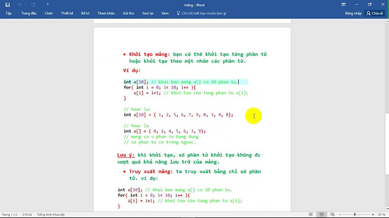The height and width of the screenshot is (218, 389).
Task: Click the Redo icon in Quick Access
Action: tap(33, 5)
